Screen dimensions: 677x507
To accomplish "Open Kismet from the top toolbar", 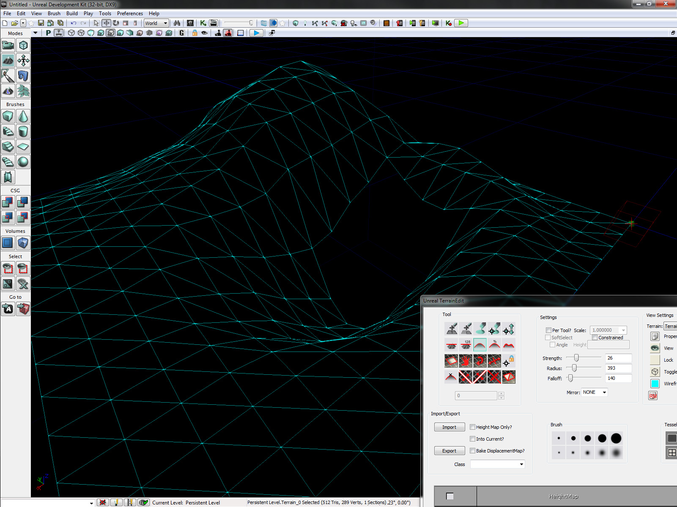I will [x=203, y=23].
